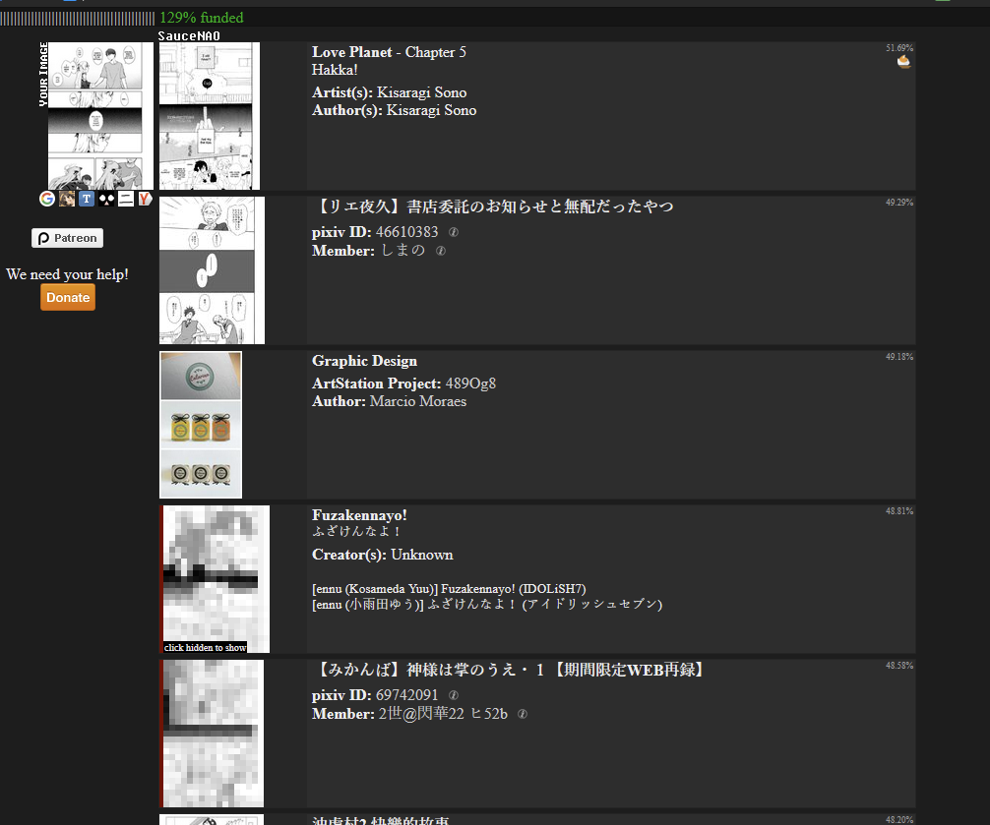Select '[ennu (Kosameda Yuu)] Fuzakennayo! (IDOLiSH7)' line
This screenshot has width=990, height=825.
coord(449,589)
